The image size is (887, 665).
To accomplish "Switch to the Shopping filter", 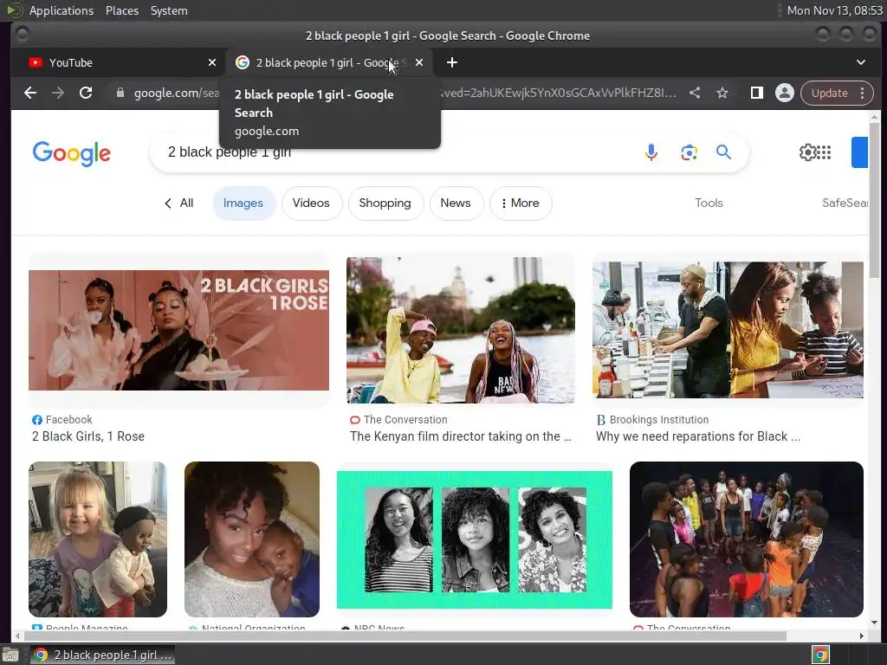I will tap(385, 203).
